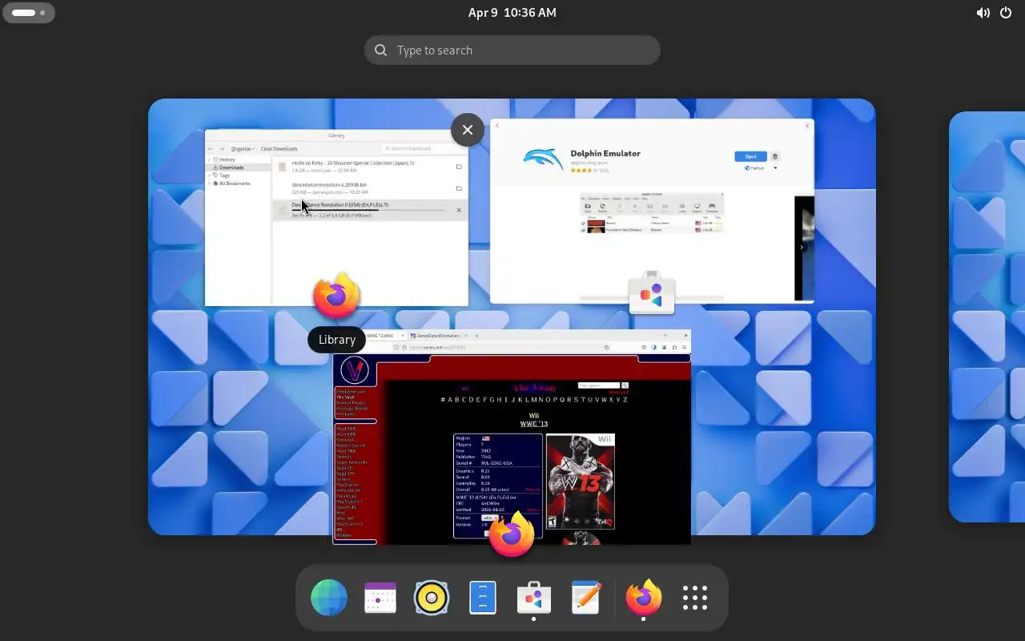The width and height of the screenshot is (1025, 641).
Task: Click Firefox badge on Library window preview
Action: [336, 296]
